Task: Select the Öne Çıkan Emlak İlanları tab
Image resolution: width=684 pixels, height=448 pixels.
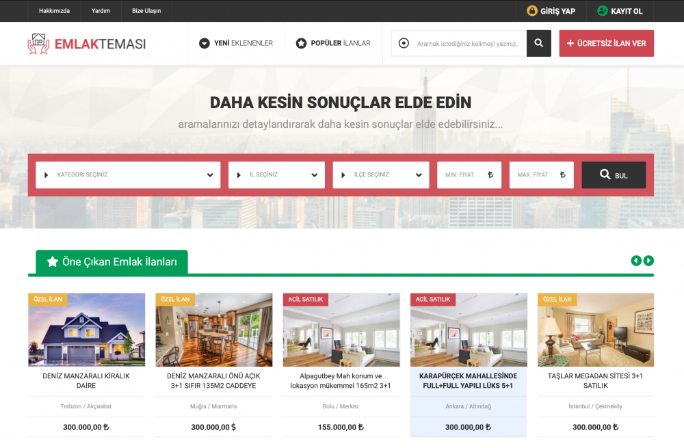Action: [111, 262]
